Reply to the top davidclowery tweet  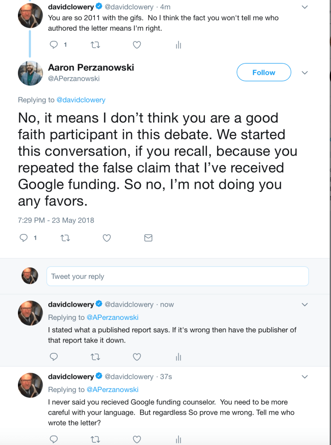click(54, 44)
